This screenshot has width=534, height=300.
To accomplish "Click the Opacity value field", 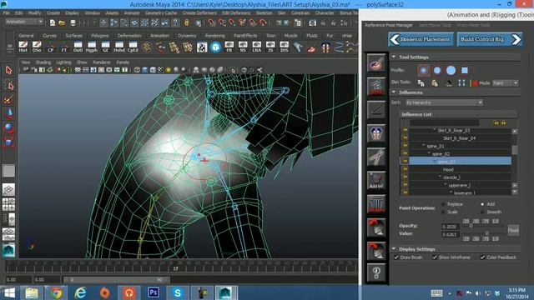I will 450,227.
